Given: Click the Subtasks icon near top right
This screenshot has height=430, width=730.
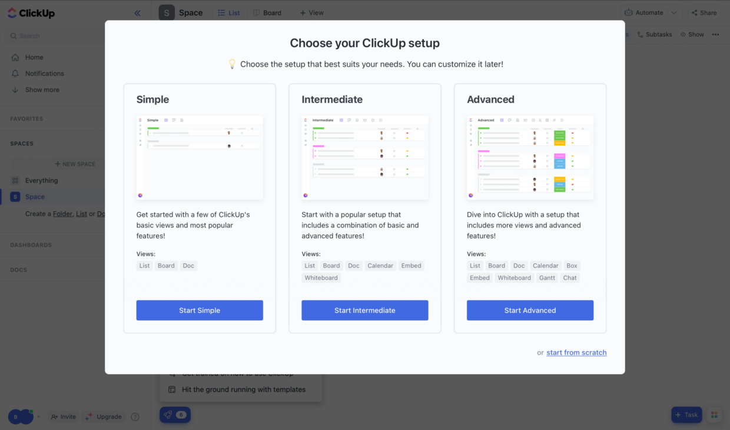Looking at the screenshot, I should (x=640, y=34).
